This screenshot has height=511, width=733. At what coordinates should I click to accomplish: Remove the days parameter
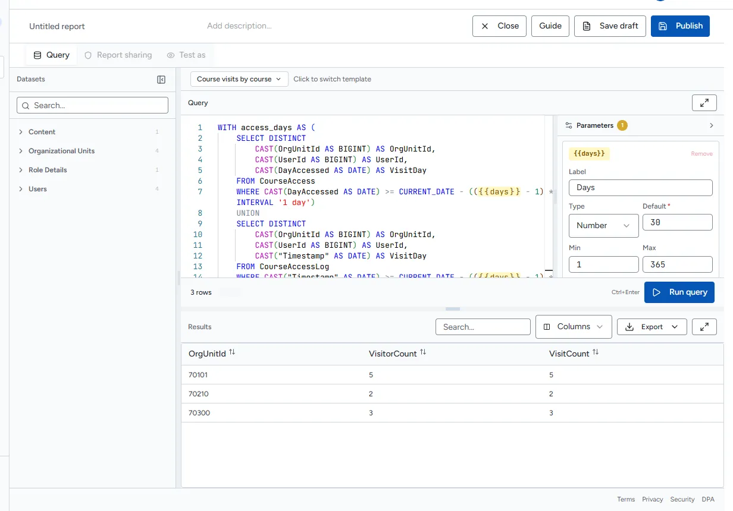(x=701, y=154)
